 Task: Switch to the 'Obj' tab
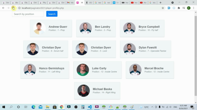[x=24, y=3]
